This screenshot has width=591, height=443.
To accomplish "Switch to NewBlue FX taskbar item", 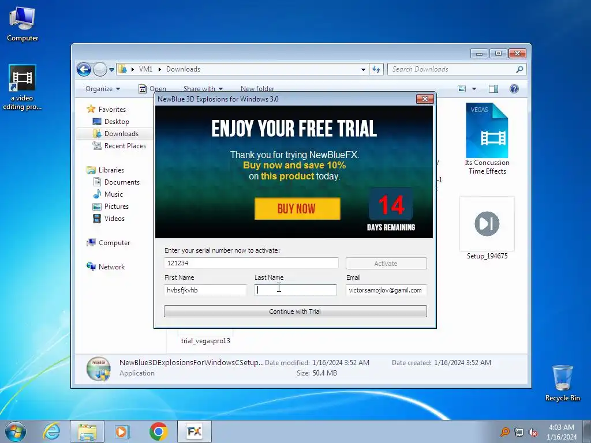I will point(194,431).
